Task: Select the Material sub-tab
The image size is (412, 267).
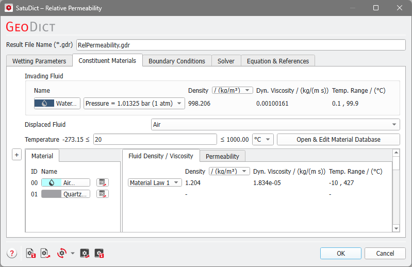Action: click(x=42, y=156)
